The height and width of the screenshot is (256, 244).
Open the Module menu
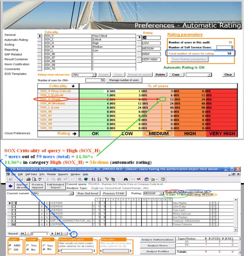[x=51, y=174]
